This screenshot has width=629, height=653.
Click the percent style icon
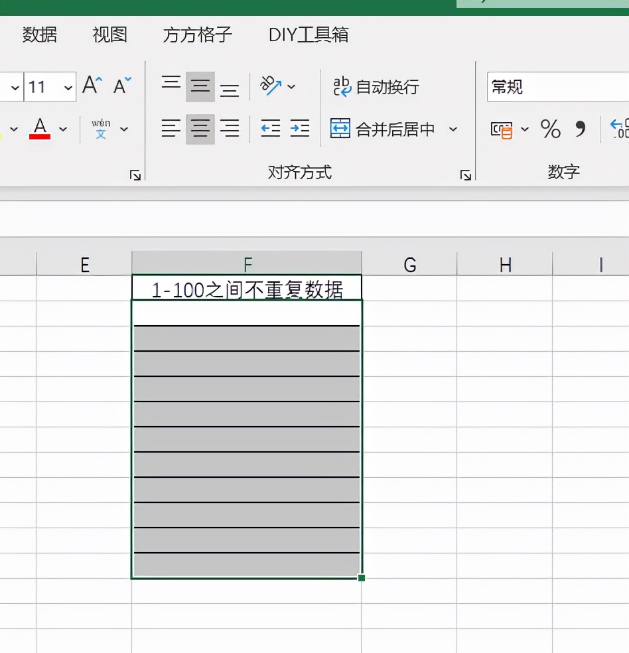pos(550,130)
